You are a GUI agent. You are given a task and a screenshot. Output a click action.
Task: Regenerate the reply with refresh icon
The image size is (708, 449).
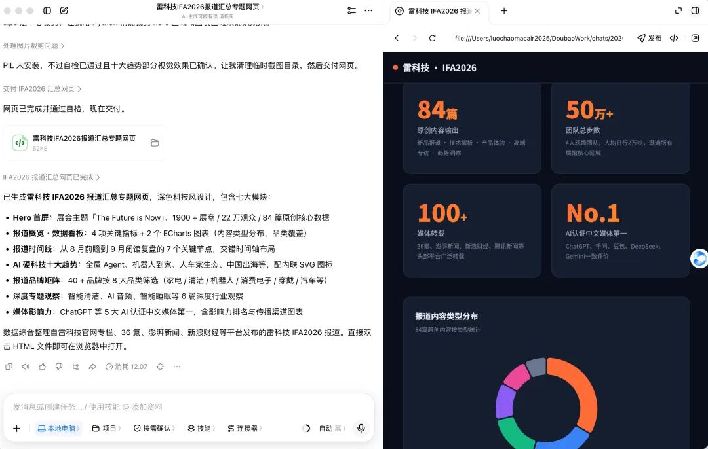click(161, 367)
